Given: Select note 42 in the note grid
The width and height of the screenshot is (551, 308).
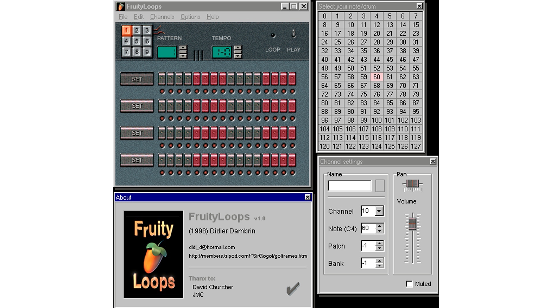Looking at the screenshot, I should click(x=351, y=60).
